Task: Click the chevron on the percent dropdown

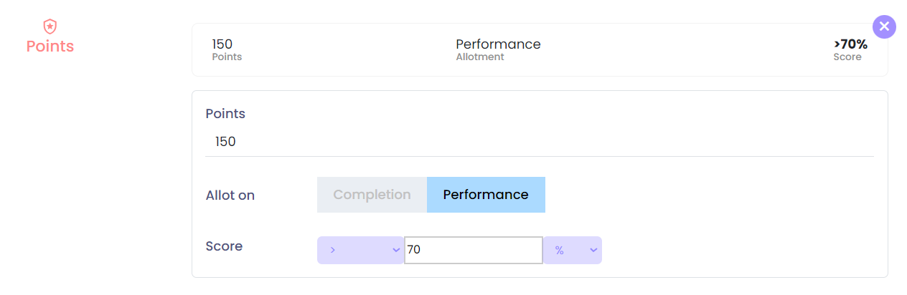Action: coord(593,250)
